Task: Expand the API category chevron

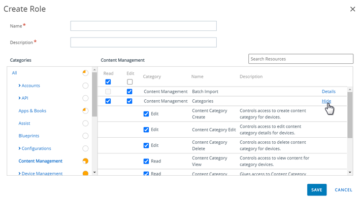Action: click(19, 98)
